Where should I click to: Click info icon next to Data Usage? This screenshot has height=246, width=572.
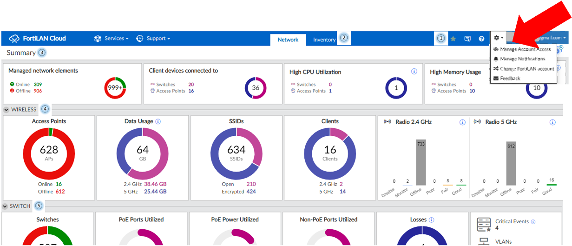click(158, 121)
